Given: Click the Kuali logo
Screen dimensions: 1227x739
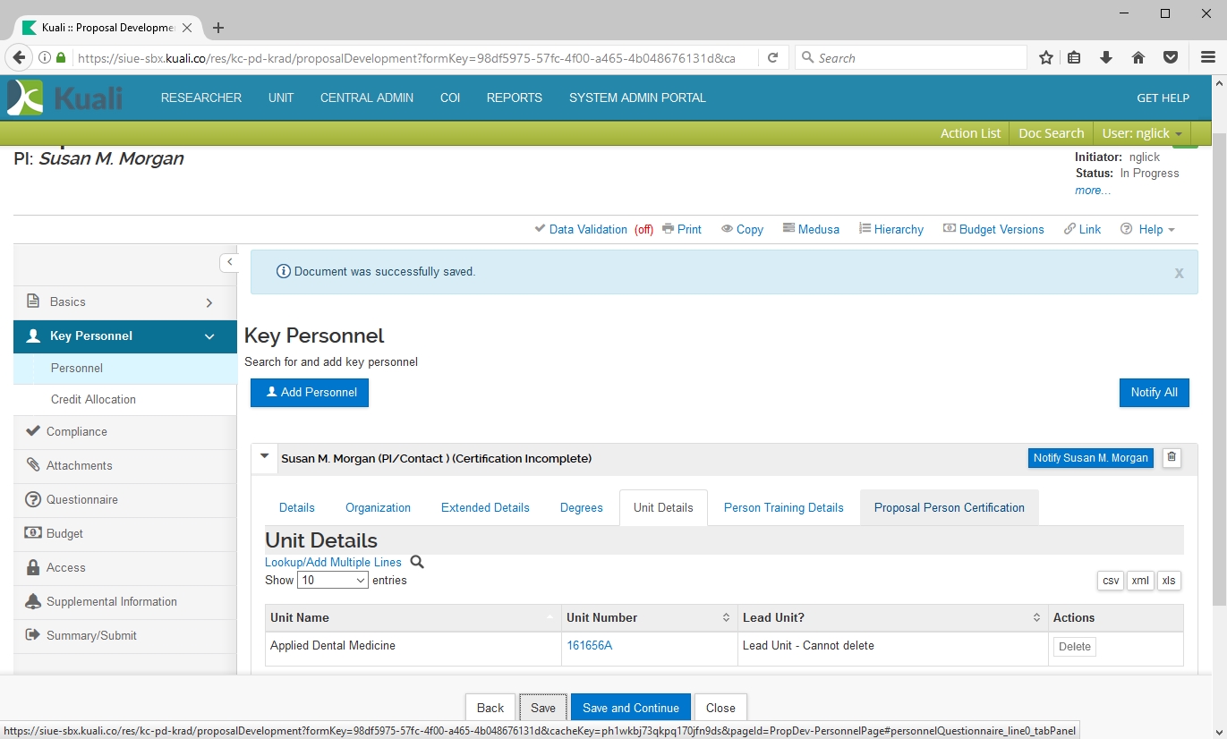Looking at the screenshot, I should click(65, 98).
